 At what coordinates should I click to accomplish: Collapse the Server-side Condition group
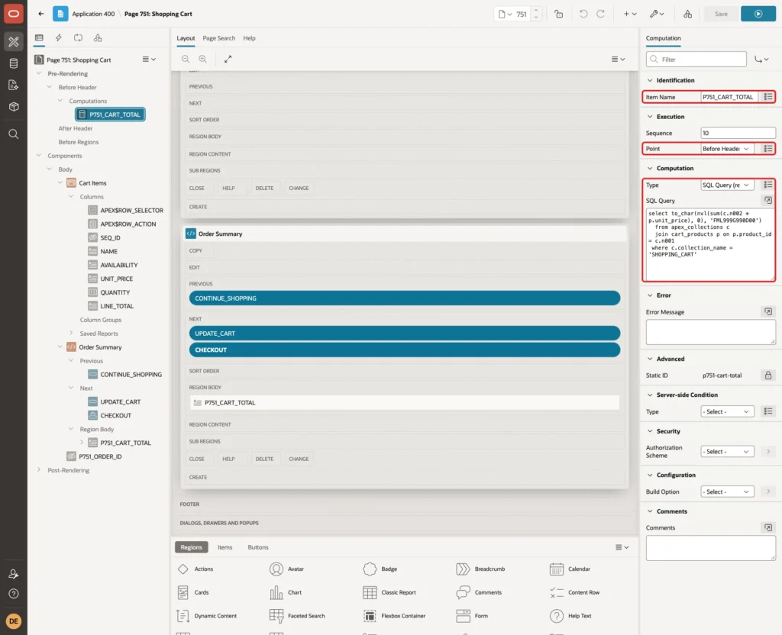[x=650, y=395]
